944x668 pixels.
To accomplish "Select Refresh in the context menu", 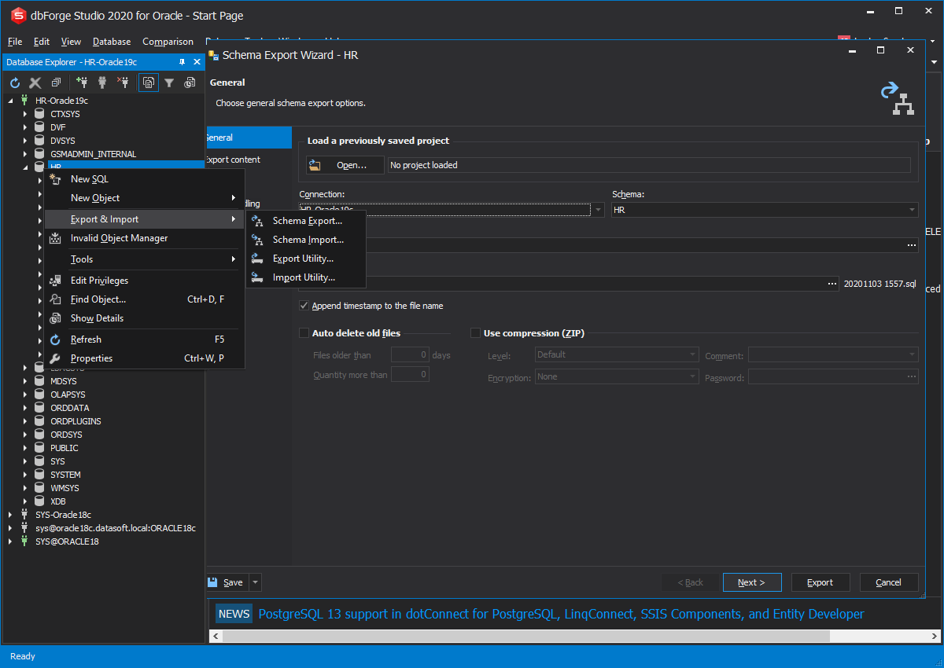I will 144,340.
